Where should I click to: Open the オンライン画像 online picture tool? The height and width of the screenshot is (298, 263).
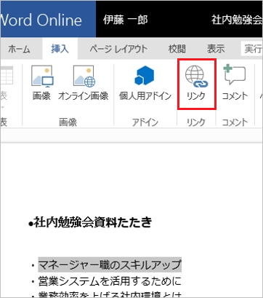(84, 83)
